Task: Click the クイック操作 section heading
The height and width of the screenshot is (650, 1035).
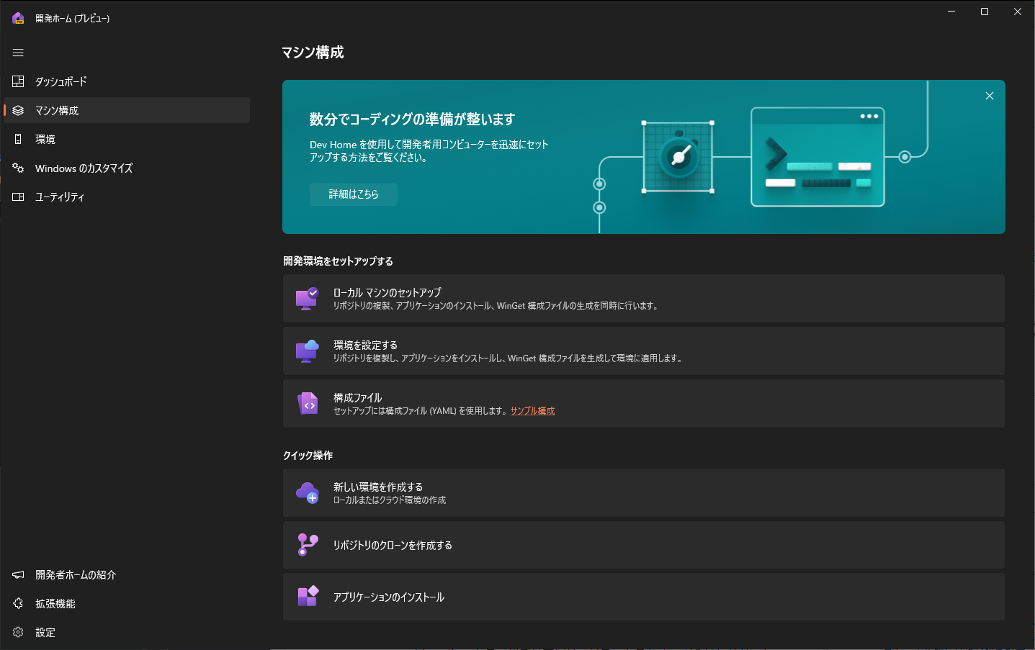Action: click(x=308, y=456)
